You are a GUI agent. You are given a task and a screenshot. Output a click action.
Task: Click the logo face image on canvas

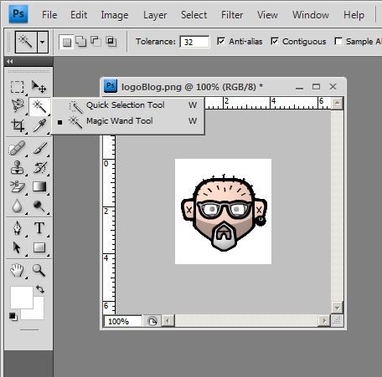pos(224,212)
